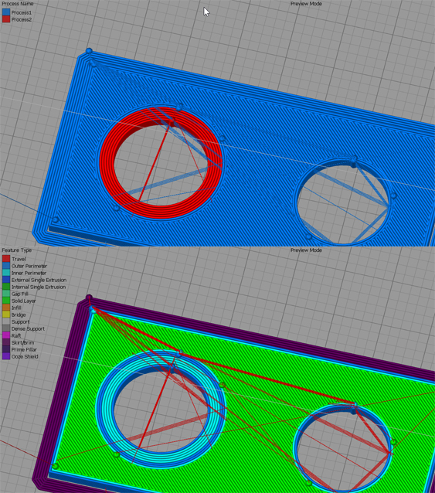Click the blue Process1 color swatch
Screen dimensions: 435x493
6,12
